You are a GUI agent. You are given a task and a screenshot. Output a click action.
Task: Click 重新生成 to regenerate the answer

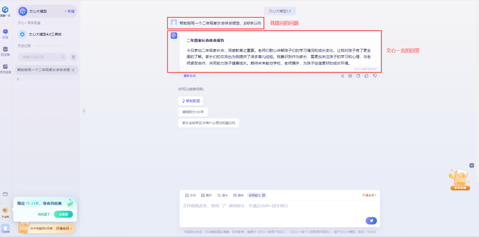pyautogui.click(x=189, y=76)
